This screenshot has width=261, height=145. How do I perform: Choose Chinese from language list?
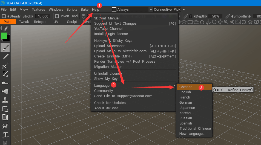pyautogui.click(x=194, y=87)
